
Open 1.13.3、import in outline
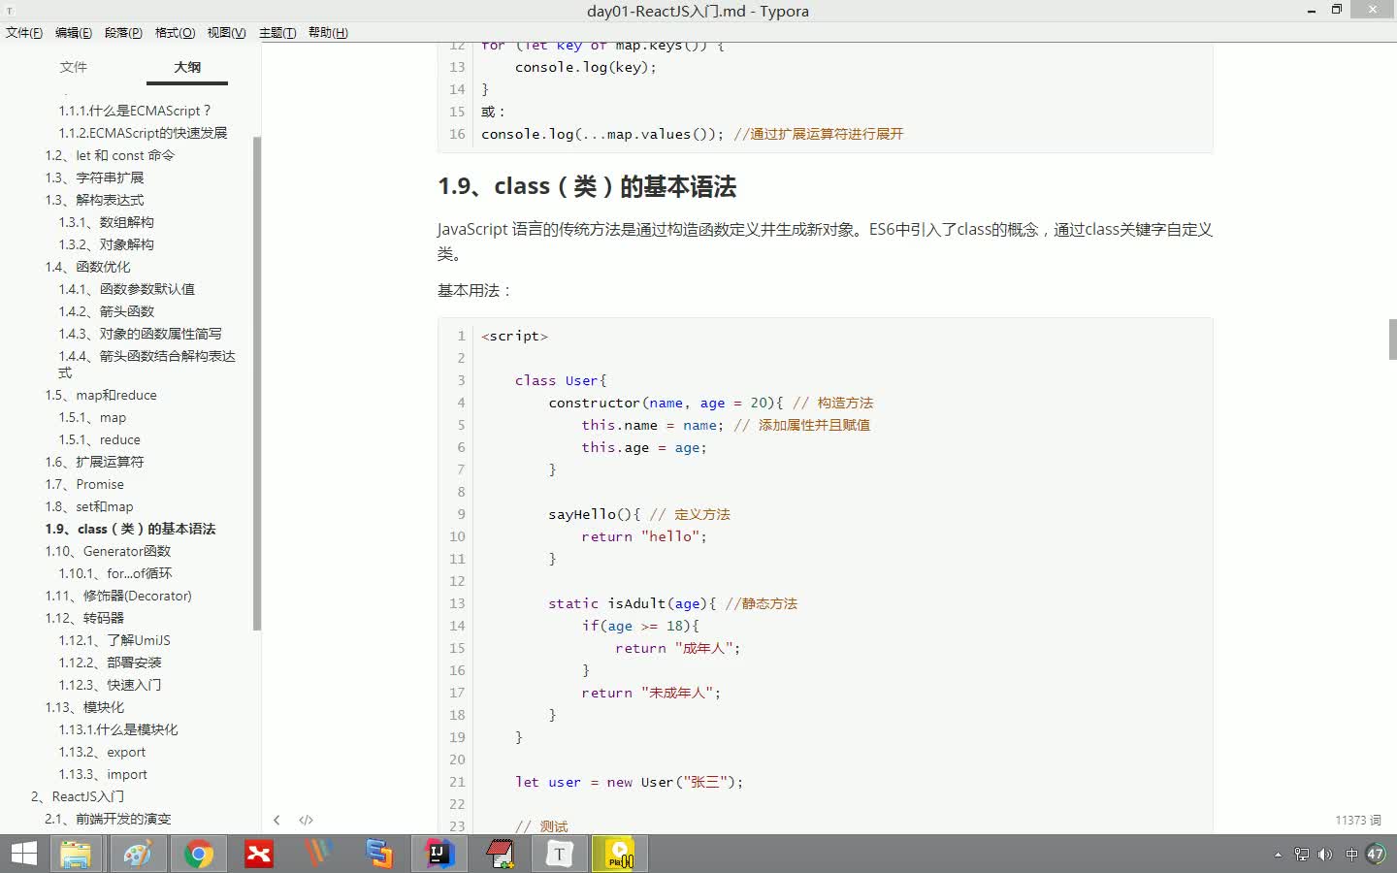tap(103, 774)
